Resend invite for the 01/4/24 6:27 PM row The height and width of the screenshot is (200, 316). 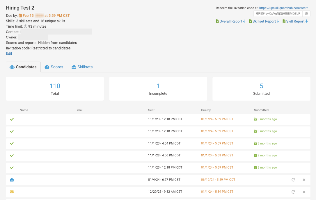[x=293, y=180]
